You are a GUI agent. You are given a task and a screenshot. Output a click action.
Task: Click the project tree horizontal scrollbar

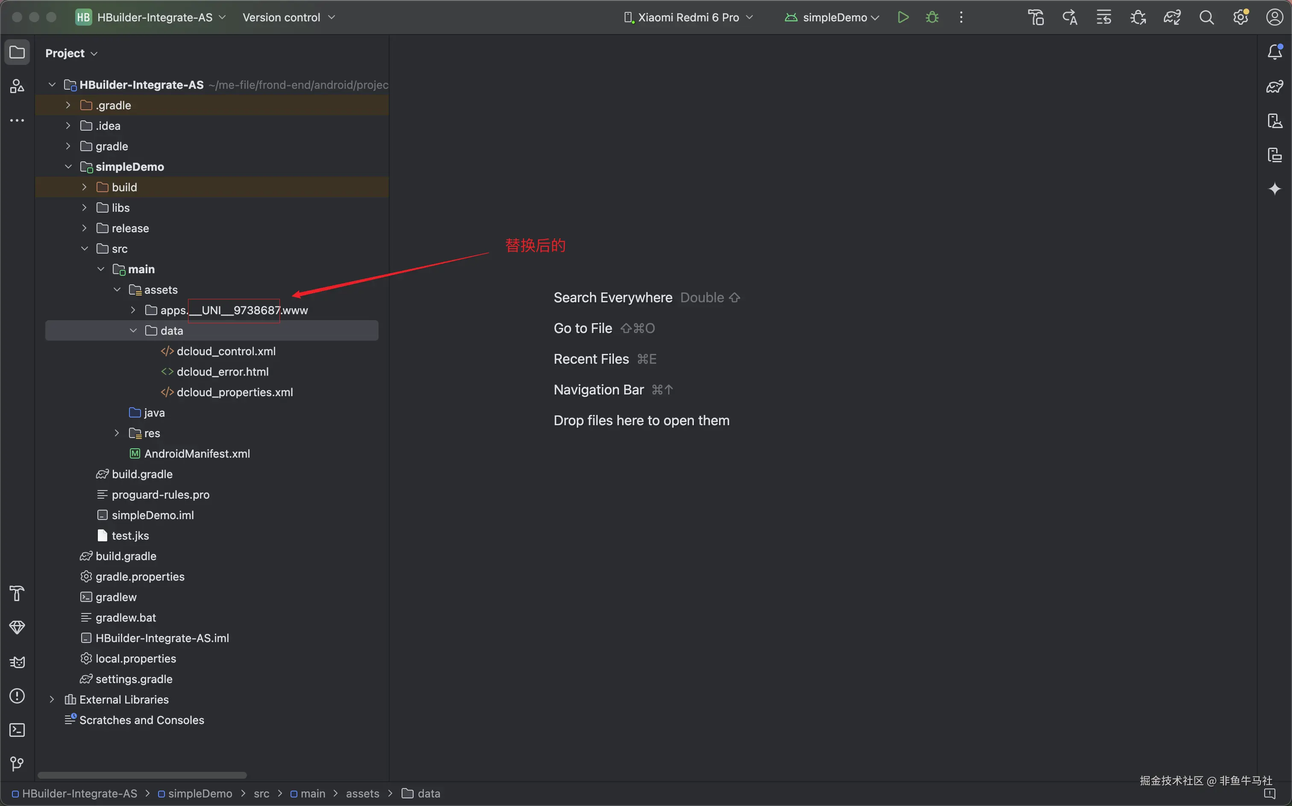(x=142, y=774)
